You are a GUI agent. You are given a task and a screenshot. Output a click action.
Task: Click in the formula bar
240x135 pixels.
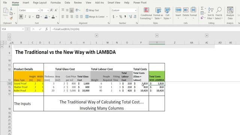coord(145,29)
